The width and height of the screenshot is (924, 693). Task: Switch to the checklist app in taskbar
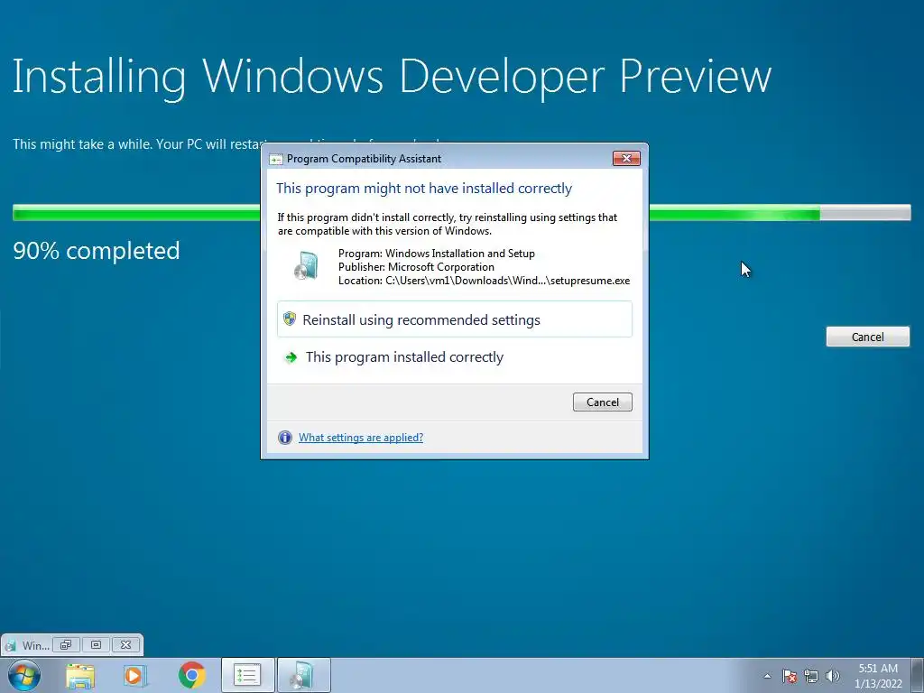pyautogui.click(x=247, y=675)
